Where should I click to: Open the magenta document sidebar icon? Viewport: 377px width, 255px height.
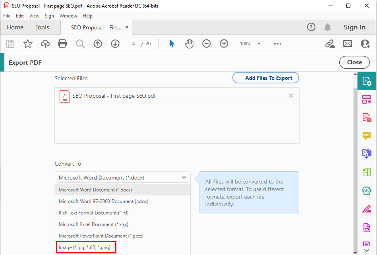pyautogui.click(x=367, y=227)
